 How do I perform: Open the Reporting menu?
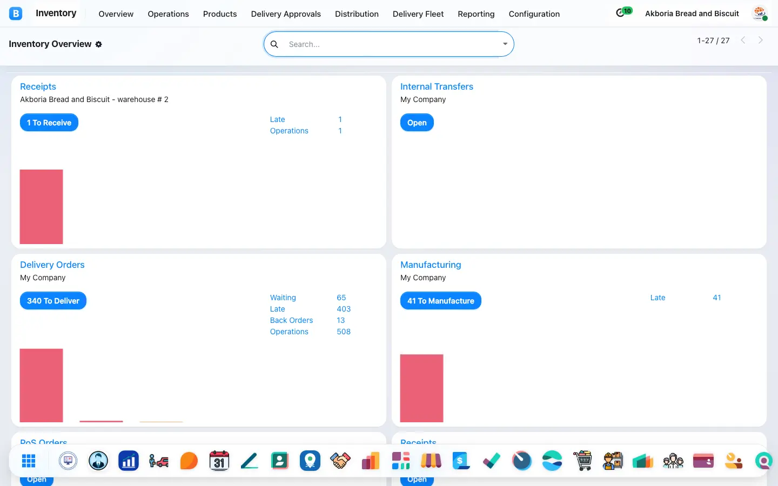[476, 14]
